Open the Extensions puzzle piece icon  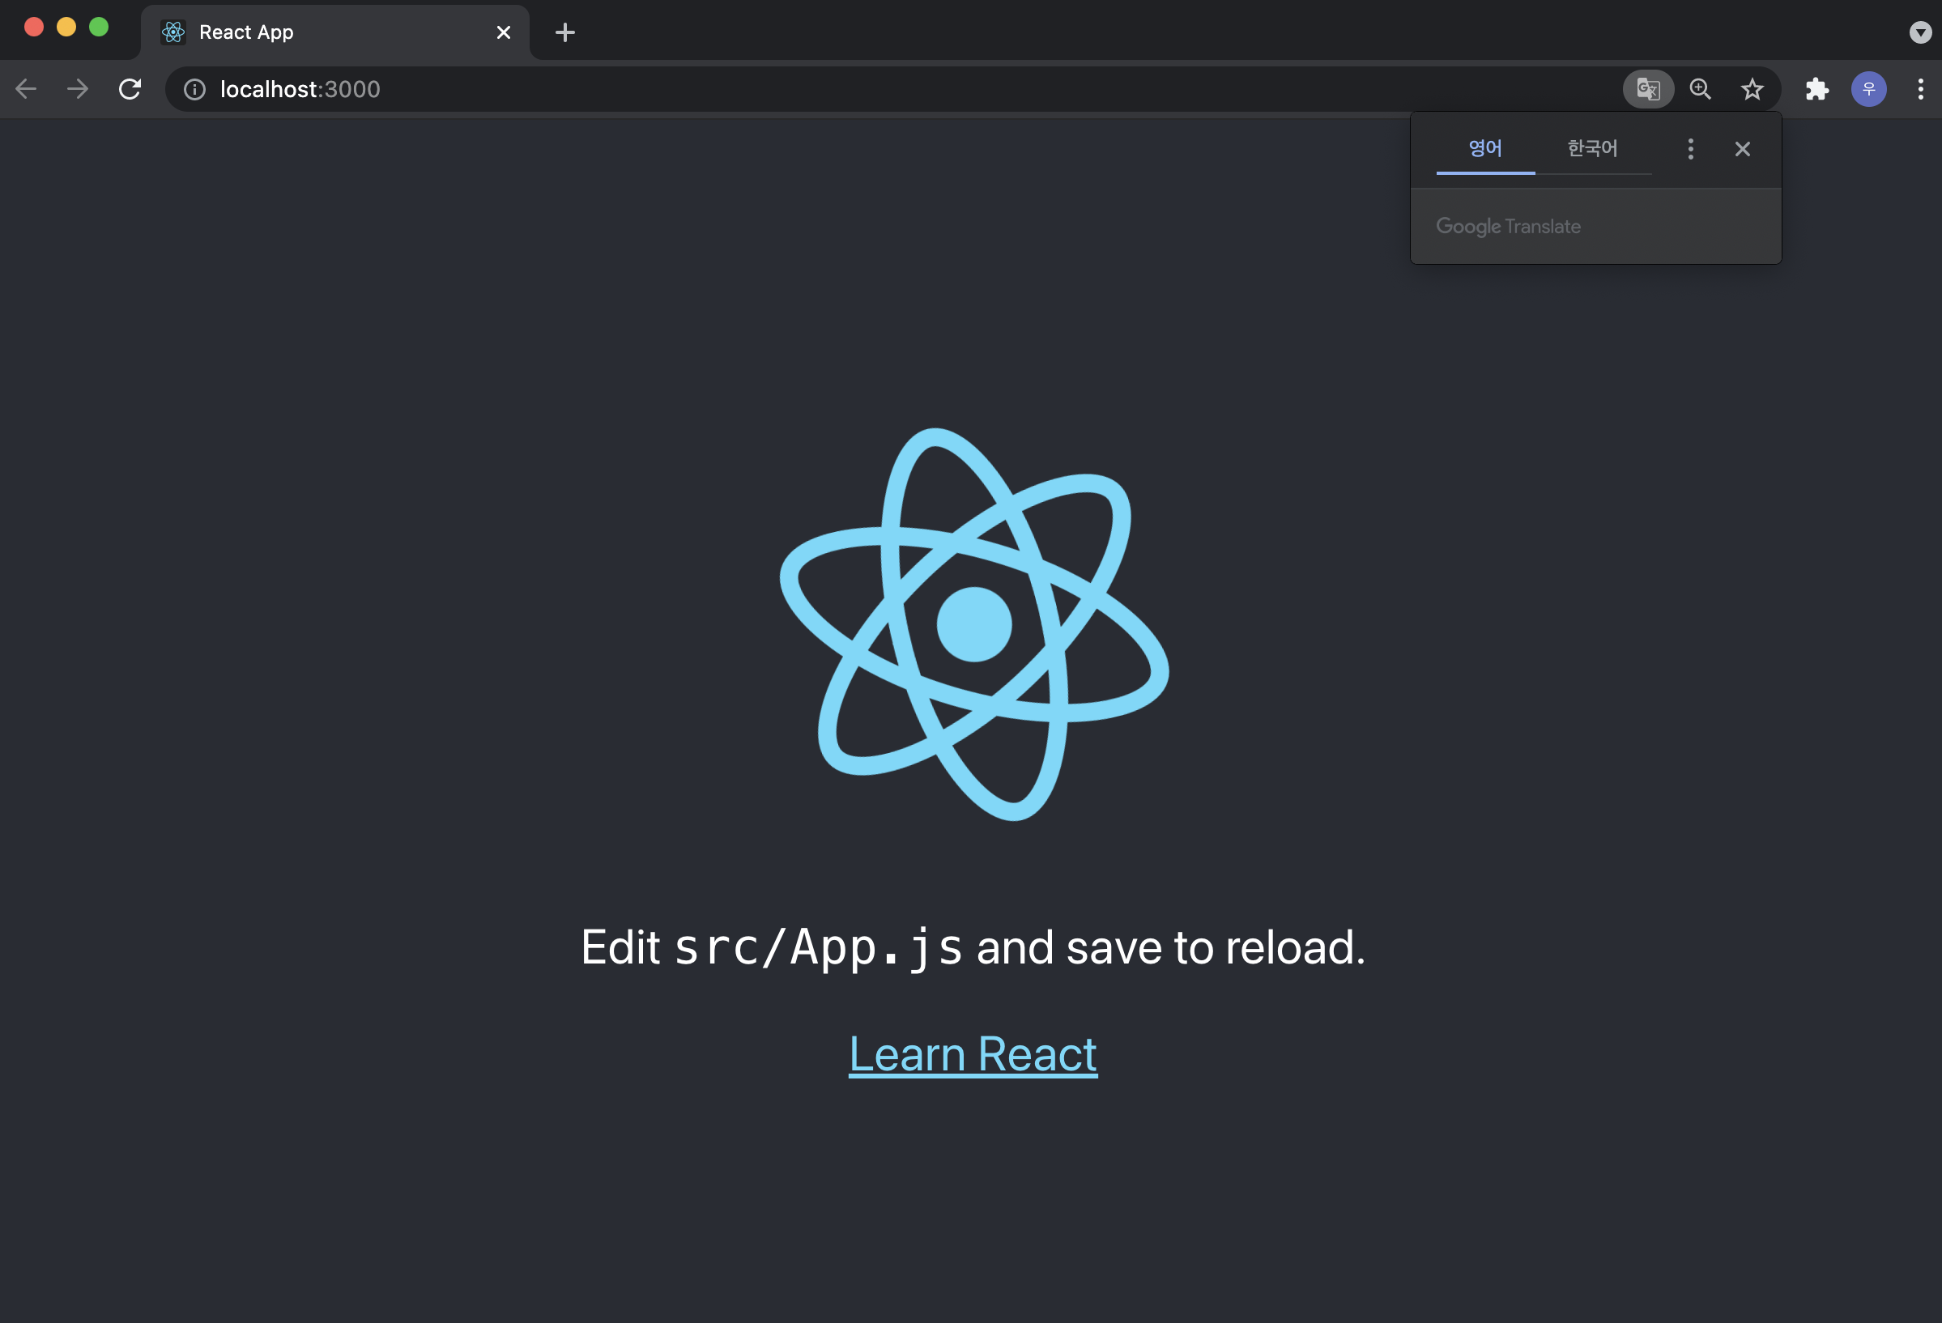click(1816, 89)
